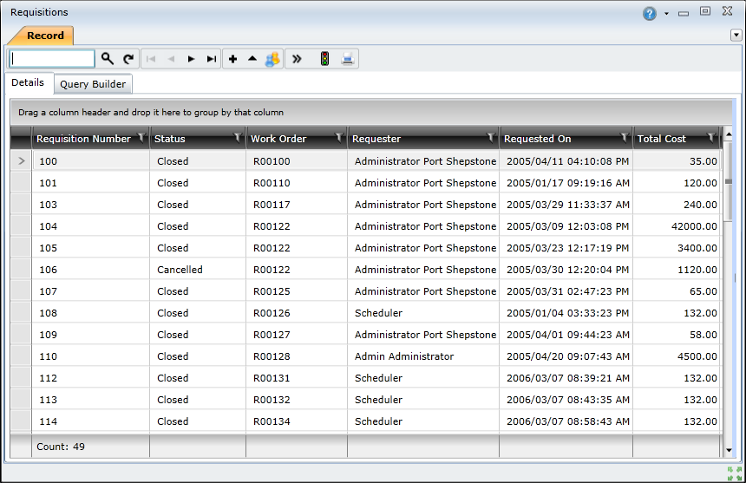Click the plus icon to add a record
The image size is (746, 483).
coord(232,59)
